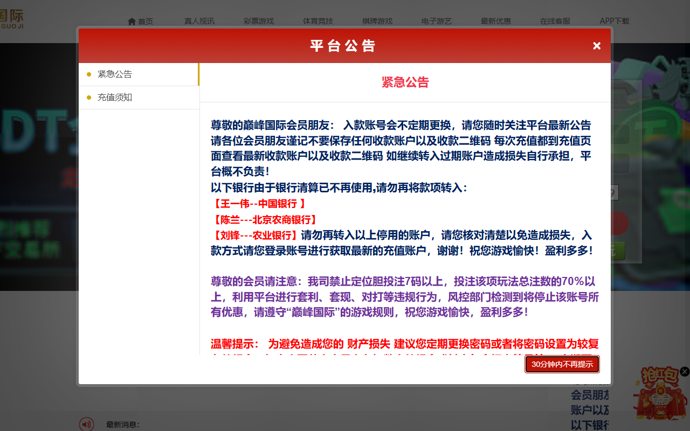Screen dimensions: 690x431
Task: Click the 30分钟内不再提示 button
Action: click(x=562, y=364)
